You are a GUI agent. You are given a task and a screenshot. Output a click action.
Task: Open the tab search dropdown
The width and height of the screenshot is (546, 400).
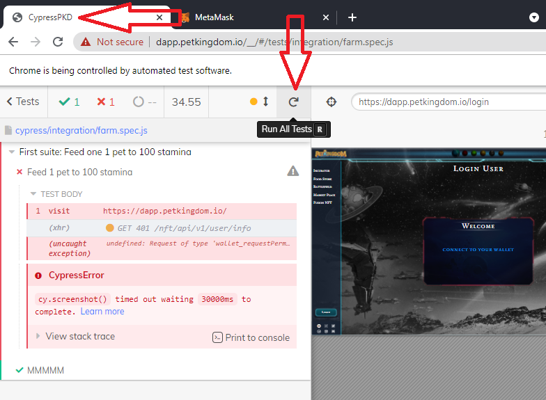coord(533,17)
